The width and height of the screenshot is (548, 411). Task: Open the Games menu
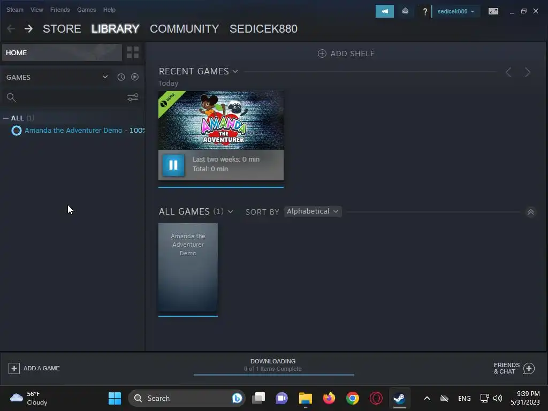[86, 10]
